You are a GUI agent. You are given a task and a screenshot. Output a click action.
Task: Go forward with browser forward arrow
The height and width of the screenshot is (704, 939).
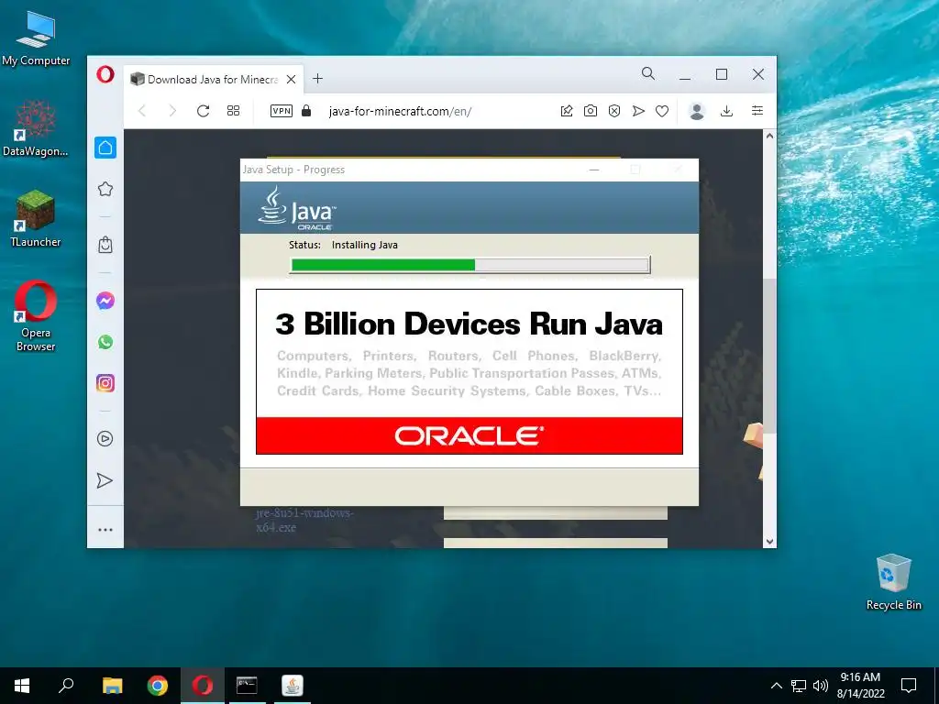point(172,111)
